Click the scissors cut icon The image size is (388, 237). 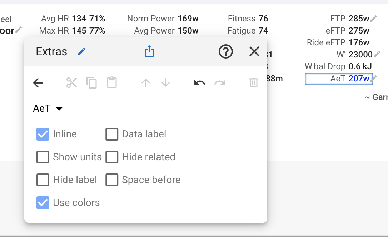(71, 83)
